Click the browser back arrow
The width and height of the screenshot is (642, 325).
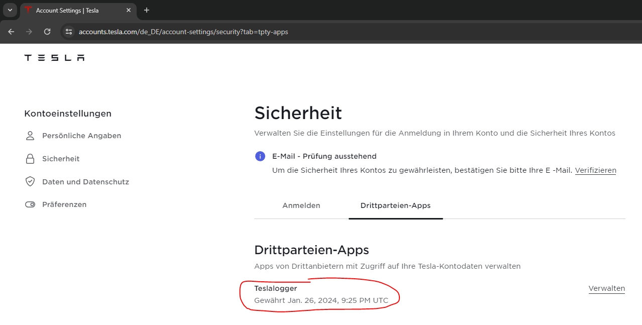pos(12,32)
